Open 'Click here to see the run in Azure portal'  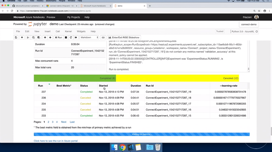(x=56, y=141)
